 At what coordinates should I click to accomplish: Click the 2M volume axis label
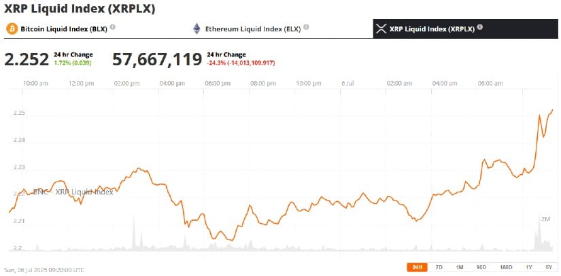pyautogui.click(x=545, y=219)
